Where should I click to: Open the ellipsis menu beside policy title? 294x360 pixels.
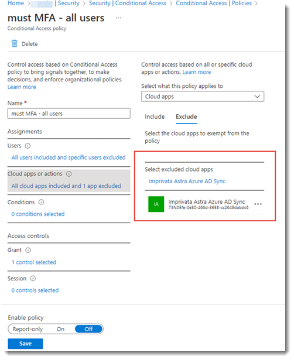pos(118,18)
